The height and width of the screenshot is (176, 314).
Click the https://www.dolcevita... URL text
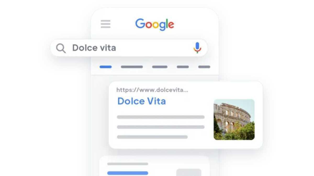click(x=152, y=90)
